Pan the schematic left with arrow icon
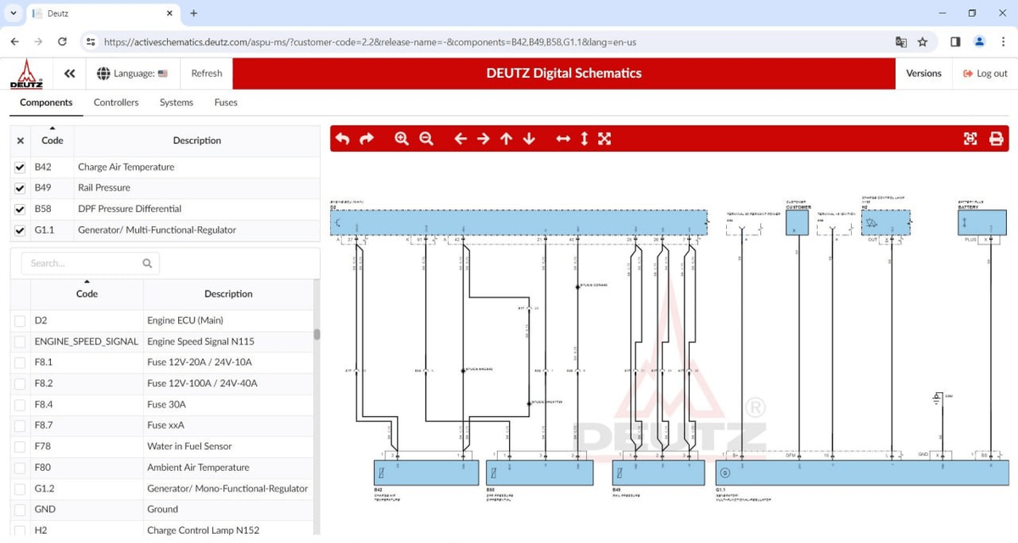The width and height of the screenshot is (1018, 543). tap(461, 139)
